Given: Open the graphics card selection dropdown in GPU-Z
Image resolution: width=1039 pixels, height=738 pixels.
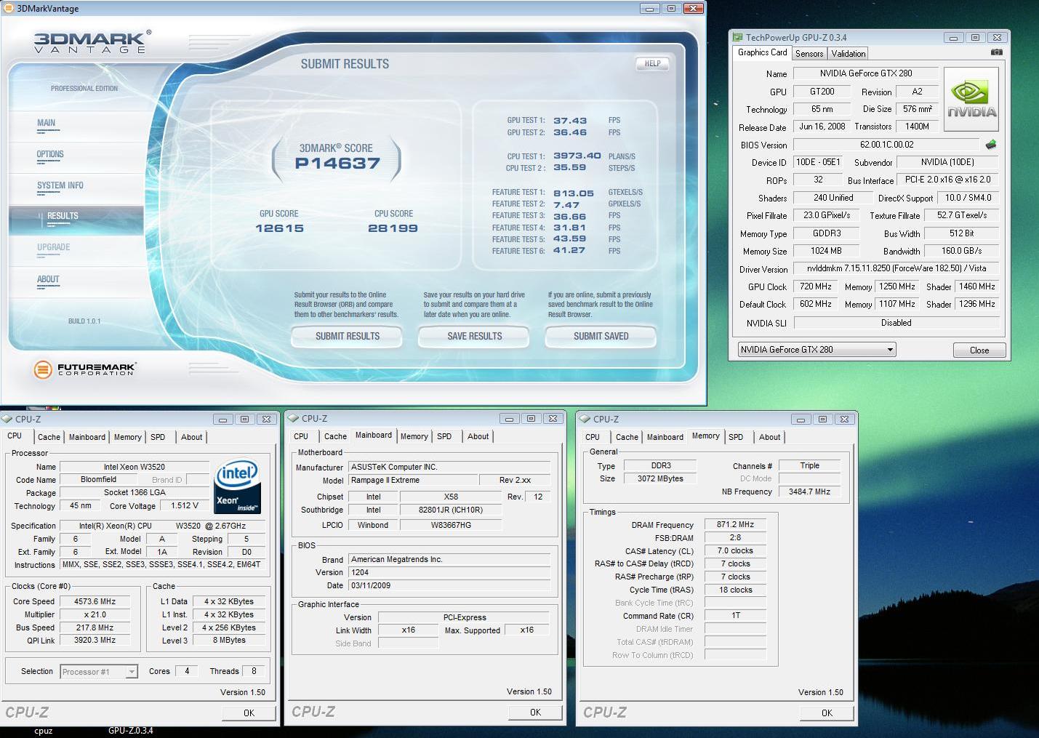Looking at the screenshot, I should pyautogui.click(x=890, y=350).
